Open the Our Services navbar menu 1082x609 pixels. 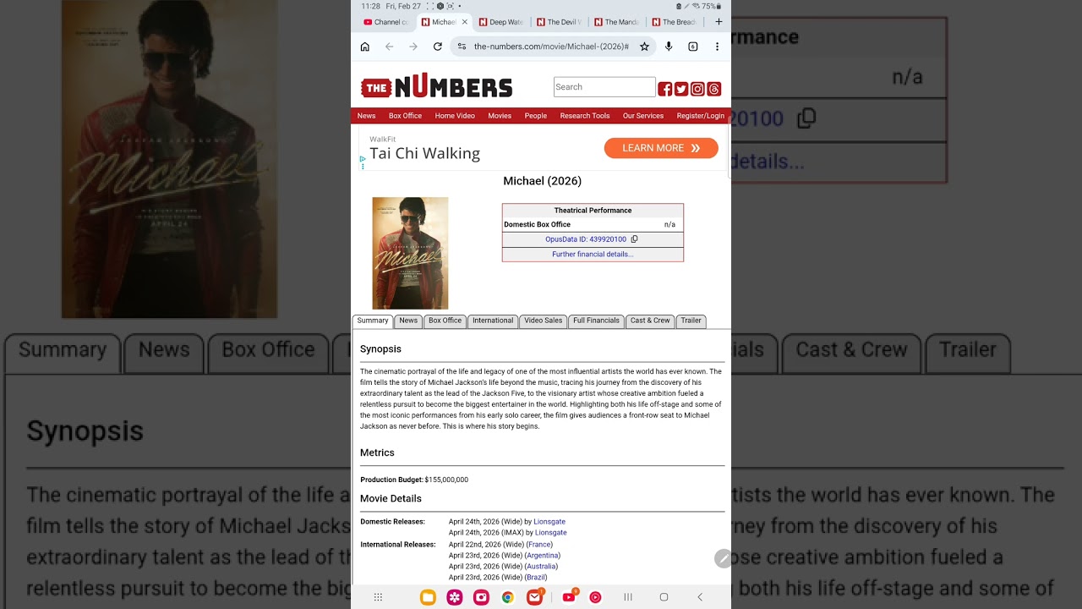point(643,116)
